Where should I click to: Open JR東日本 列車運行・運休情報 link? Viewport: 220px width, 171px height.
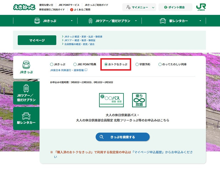67,70
